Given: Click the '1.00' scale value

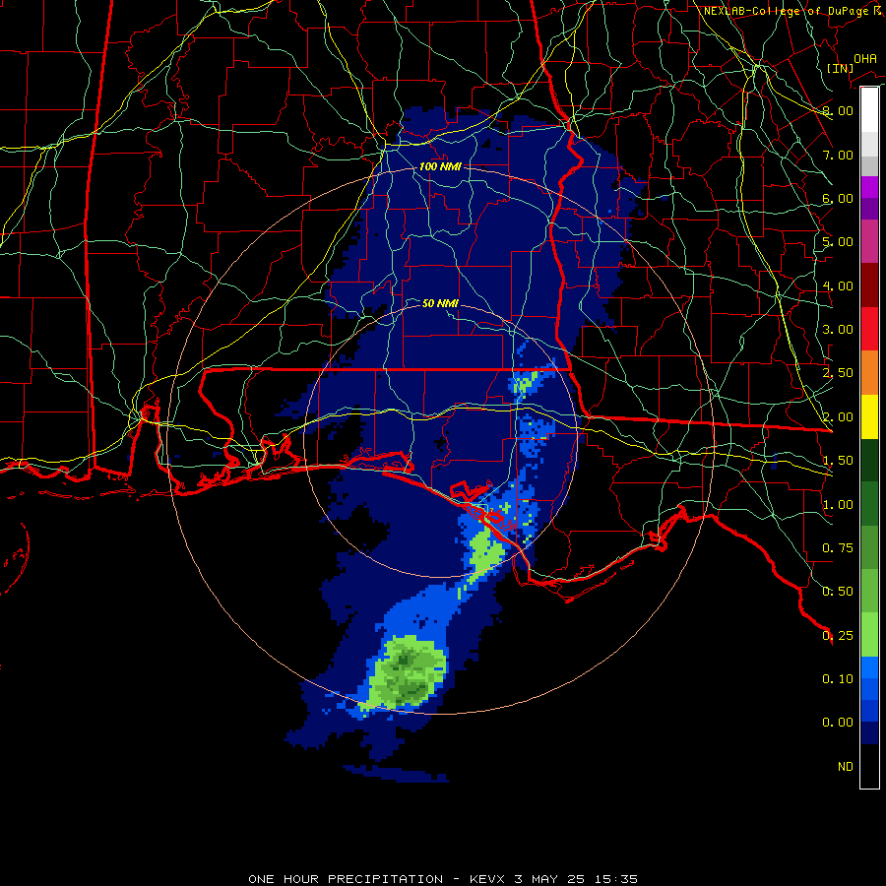Looking at the screenshot, I should point(838,505).
